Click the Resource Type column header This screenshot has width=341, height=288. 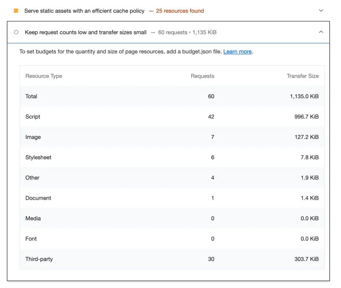coord(44,76)
